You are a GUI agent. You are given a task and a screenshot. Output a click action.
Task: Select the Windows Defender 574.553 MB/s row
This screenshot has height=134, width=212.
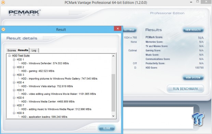pyautogui.click(x=45, y=63)
